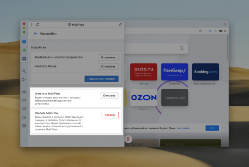
Task: Open extensions cube icon in sidebar
Action: tap(24, 126)
